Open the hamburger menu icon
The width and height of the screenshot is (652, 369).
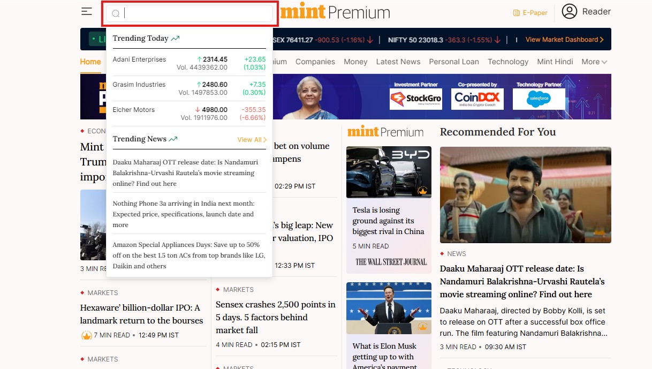(87, 11)
